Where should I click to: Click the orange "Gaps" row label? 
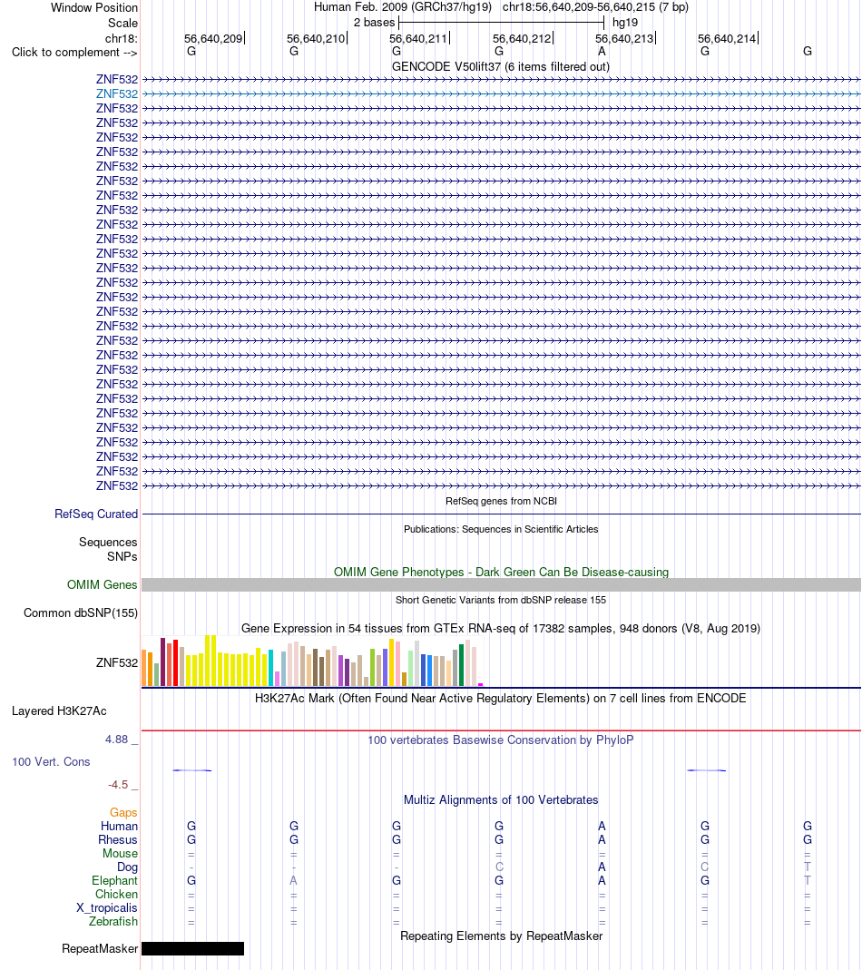tap(123, 812)
